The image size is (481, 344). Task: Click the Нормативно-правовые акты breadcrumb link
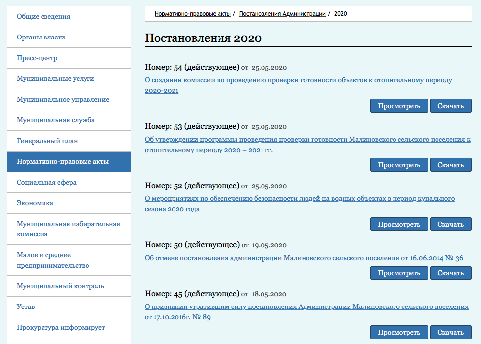pos(193,14)
